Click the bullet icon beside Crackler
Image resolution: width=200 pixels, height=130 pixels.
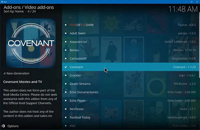click(x=66, y=75)
